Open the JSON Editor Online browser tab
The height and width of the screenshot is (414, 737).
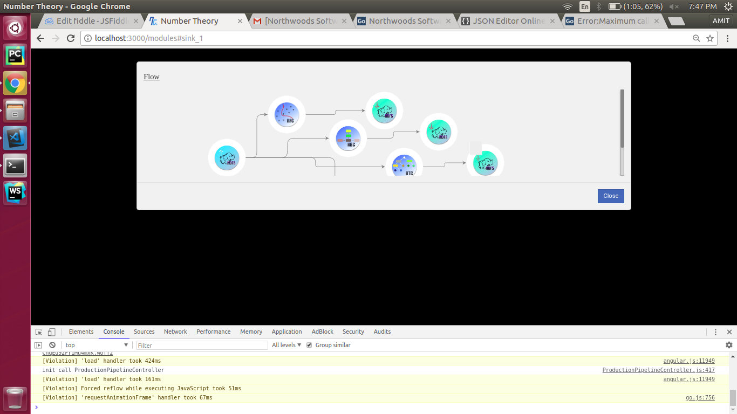coord(503,21)
